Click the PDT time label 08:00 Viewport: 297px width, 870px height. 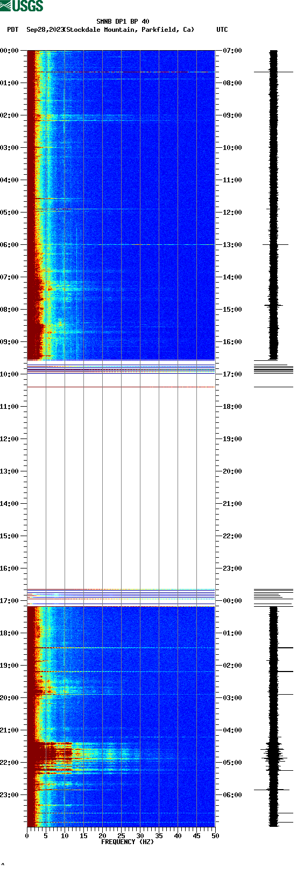pyautogui.click(x=10, y=310)
